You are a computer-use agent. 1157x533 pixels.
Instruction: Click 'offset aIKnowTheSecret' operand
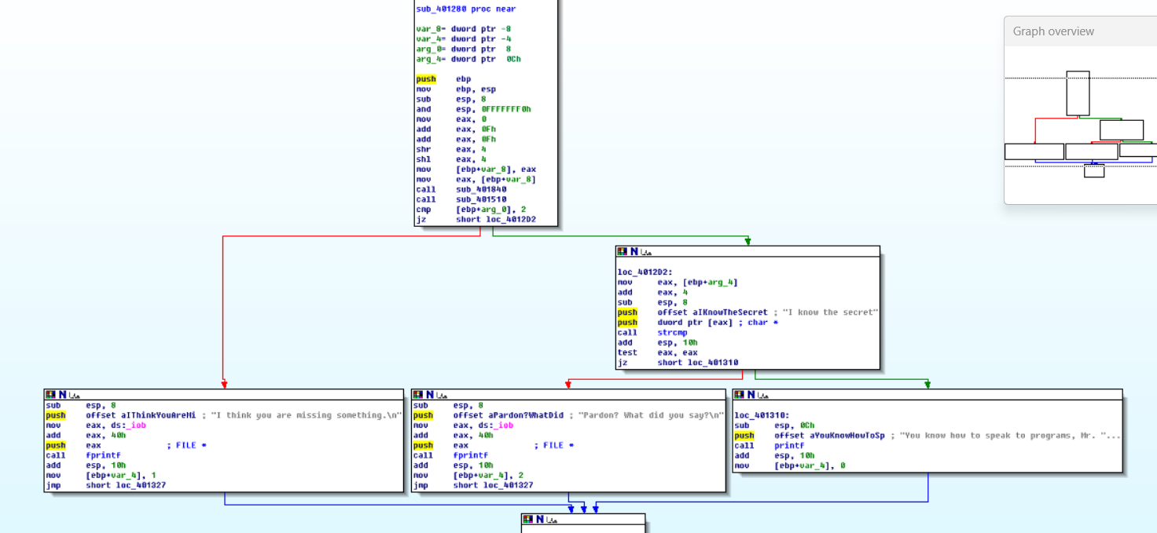click(x=712, y=312)
